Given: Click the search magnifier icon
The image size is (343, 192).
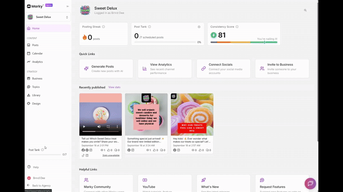Looking at the screenshot, I should tap(305, 10).
